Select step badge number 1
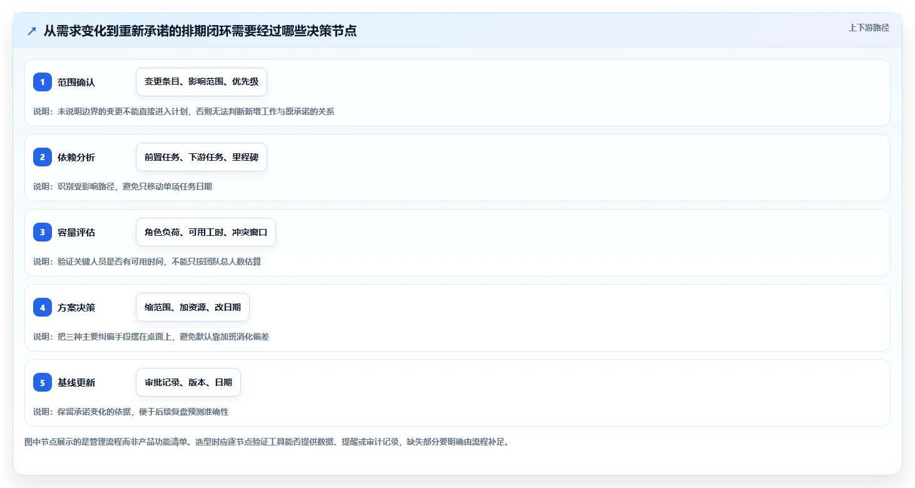Image resolution: width=915 pixels, height=488 pixels. click(43, 82)
